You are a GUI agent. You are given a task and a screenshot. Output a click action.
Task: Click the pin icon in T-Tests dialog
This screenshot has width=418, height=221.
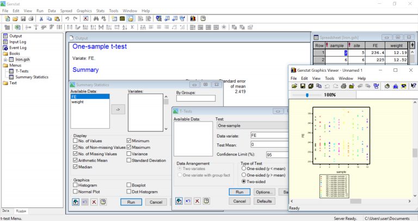179,201
